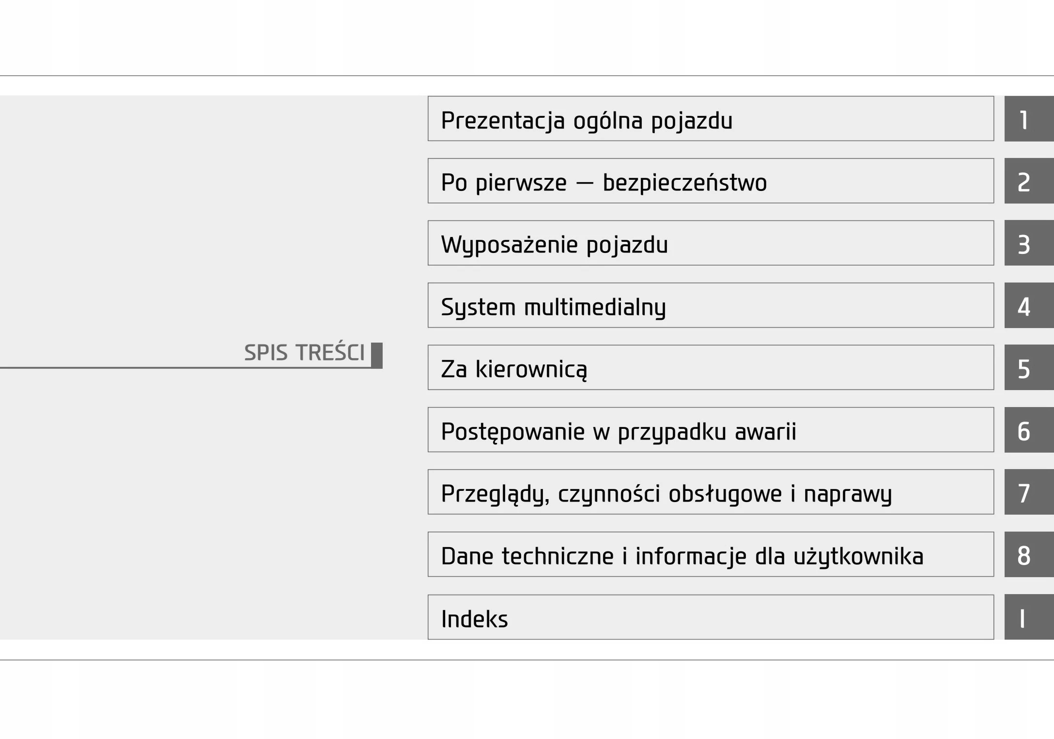Viewport: 1054px width, 739px height.
Task: Click the "SPIS TREŚCI" heading
Action: (304, 352)
